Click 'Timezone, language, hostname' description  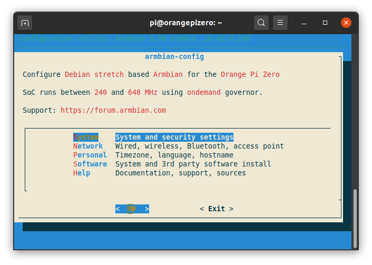pos(174,155)
